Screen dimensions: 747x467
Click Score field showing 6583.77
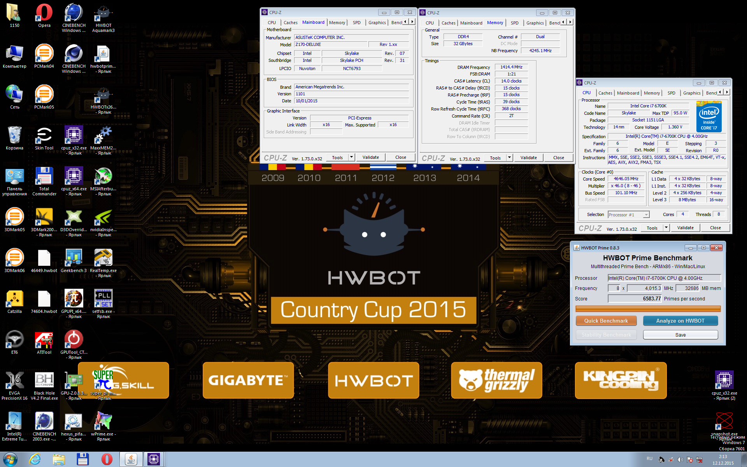pyautogui.click(x=635, y=298)
